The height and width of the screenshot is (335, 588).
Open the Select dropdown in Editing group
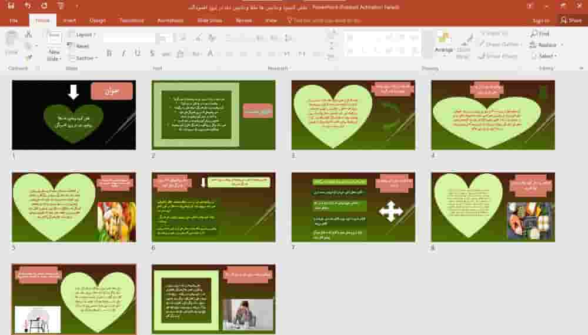click(x=544, y=56)
